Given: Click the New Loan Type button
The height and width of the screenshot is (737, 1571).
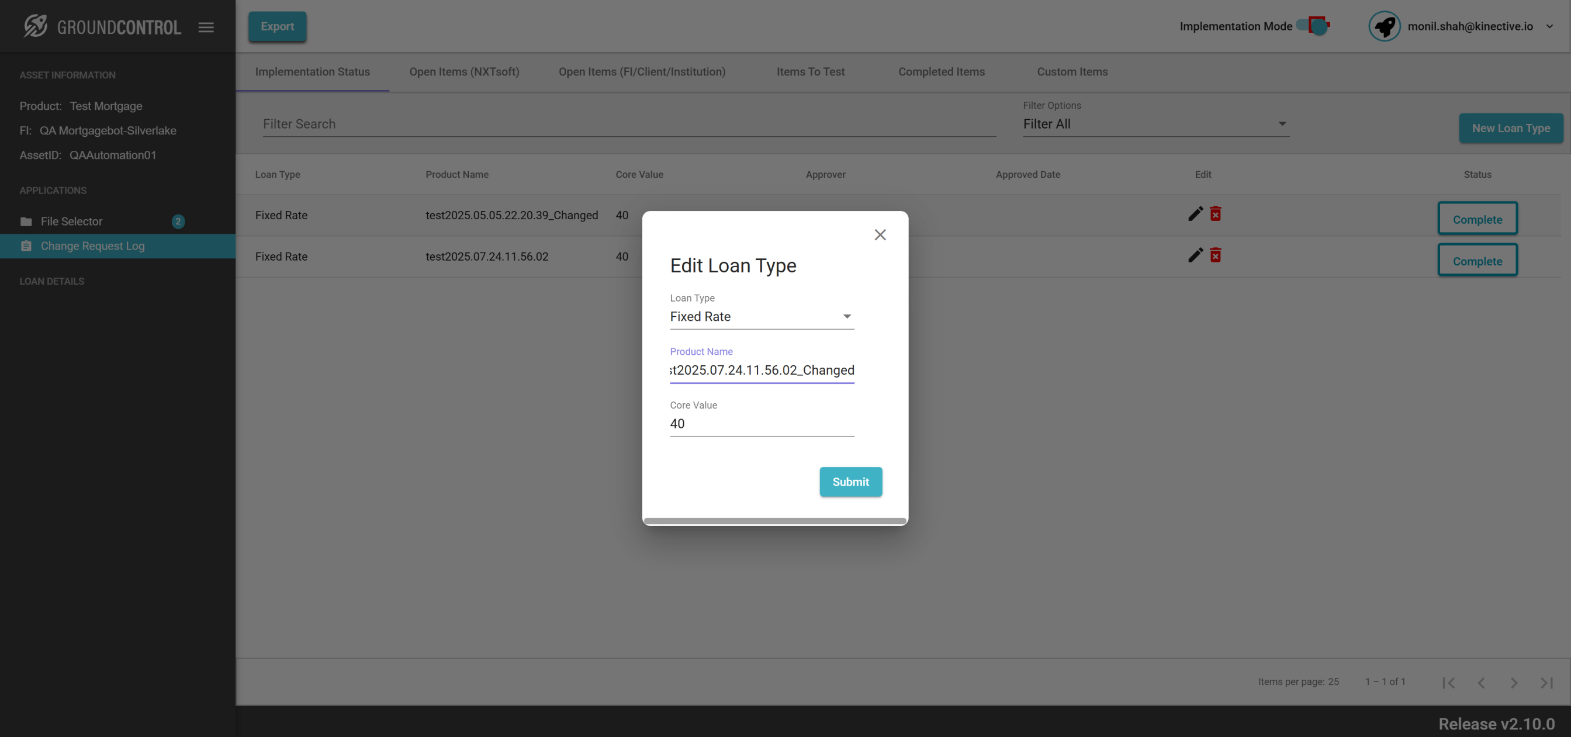Looking at the screenshot, I should pos(1510,128).
